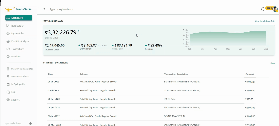Viewport: 279px width, 126px height.
Task: Click the Profit / Loss value 83,181.79
Action: 123,45
